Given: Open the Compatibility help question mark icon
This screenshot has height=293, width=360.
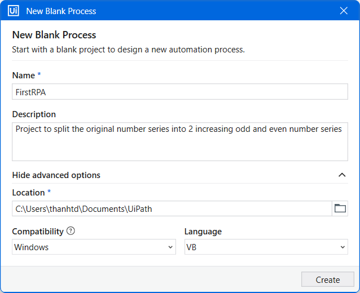Looking at the screenshot, I should tap(71, 230).
